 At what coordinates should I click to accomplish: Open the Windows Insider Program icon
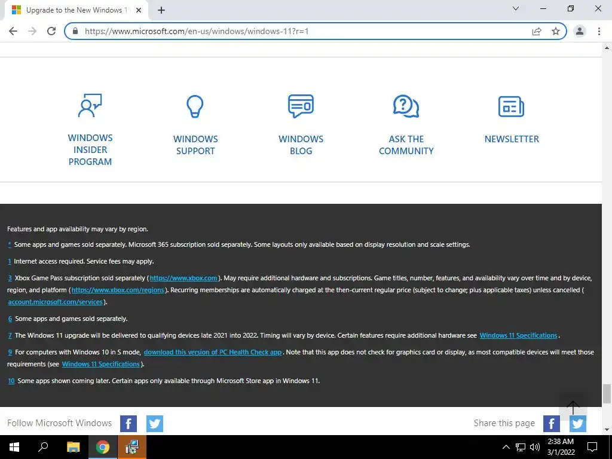click(x=90, y=105)
